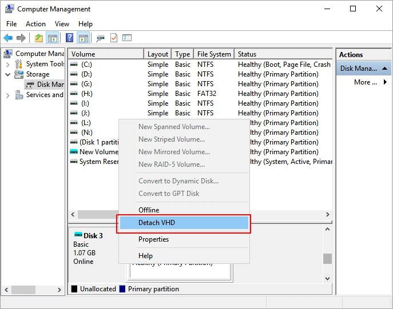This screenshot has width=393, height=309.
Task: Choose Detach VHD from context menu
Action: (x=183, y=223)
